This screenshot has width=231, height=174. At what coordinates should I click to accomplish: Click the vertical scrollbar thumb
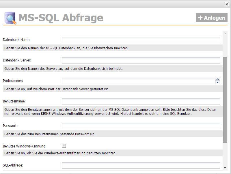click(x=225, y=100)
